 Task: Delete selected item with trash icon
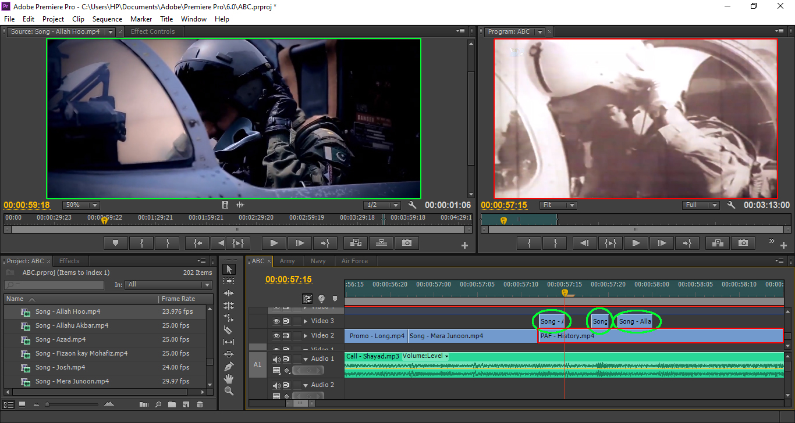(200, 404)
